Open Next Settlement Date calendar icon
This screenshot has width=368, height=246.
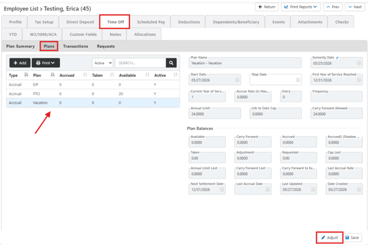[222, 189]
